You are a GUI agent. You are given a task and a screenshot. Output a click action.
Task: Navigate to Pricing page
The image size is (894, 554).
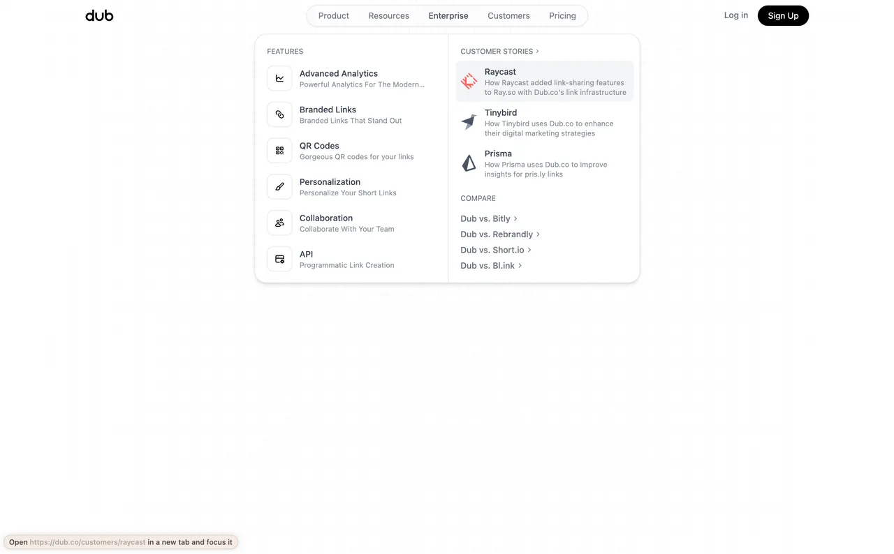pyautogui.click(x=562, y=15)
